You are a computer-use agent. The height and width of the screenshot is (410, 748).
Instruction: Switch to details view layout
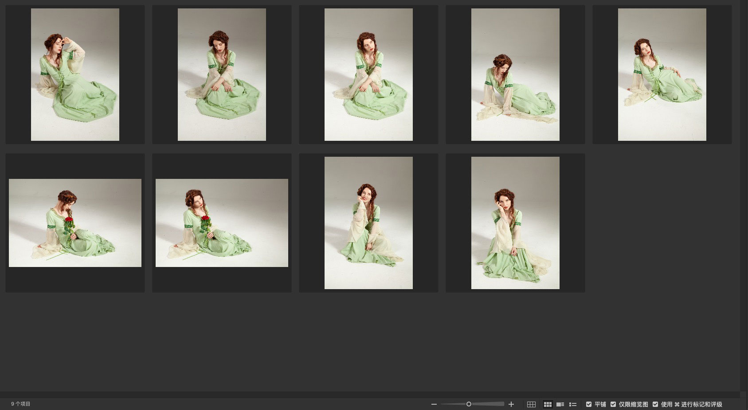coord(560,404)
